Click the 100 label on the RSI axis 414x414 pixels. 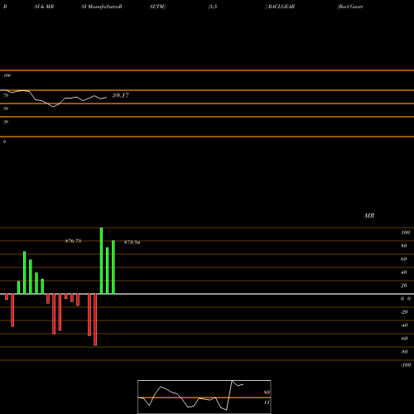(7, 75)
